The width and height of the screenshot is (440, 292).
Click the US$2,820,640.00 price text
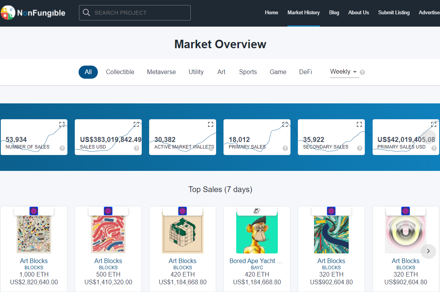[x=34, y=282]
